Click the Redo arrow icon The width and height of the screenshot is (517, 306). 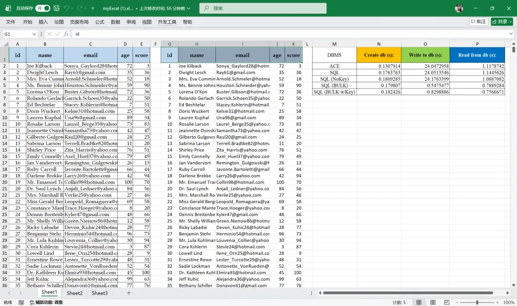coord(79,8)
